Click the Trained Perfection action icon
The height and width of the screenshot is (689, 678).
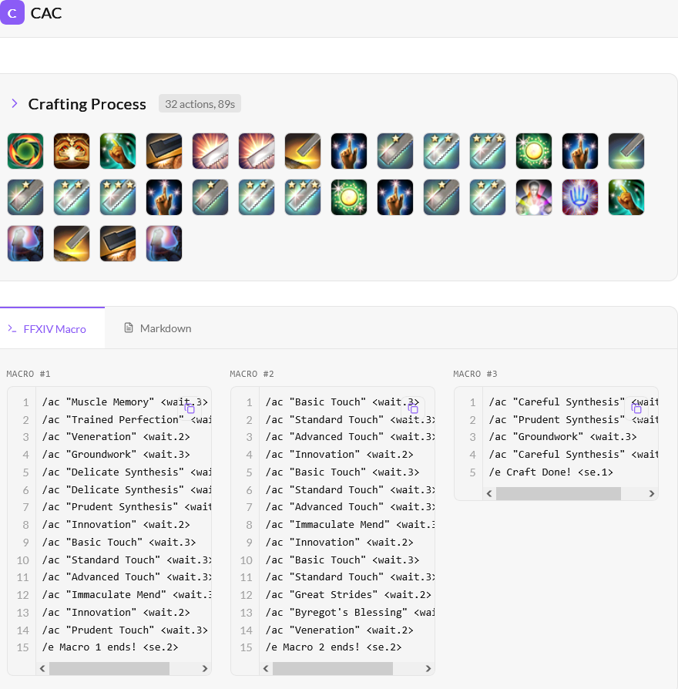click(72, 151)
